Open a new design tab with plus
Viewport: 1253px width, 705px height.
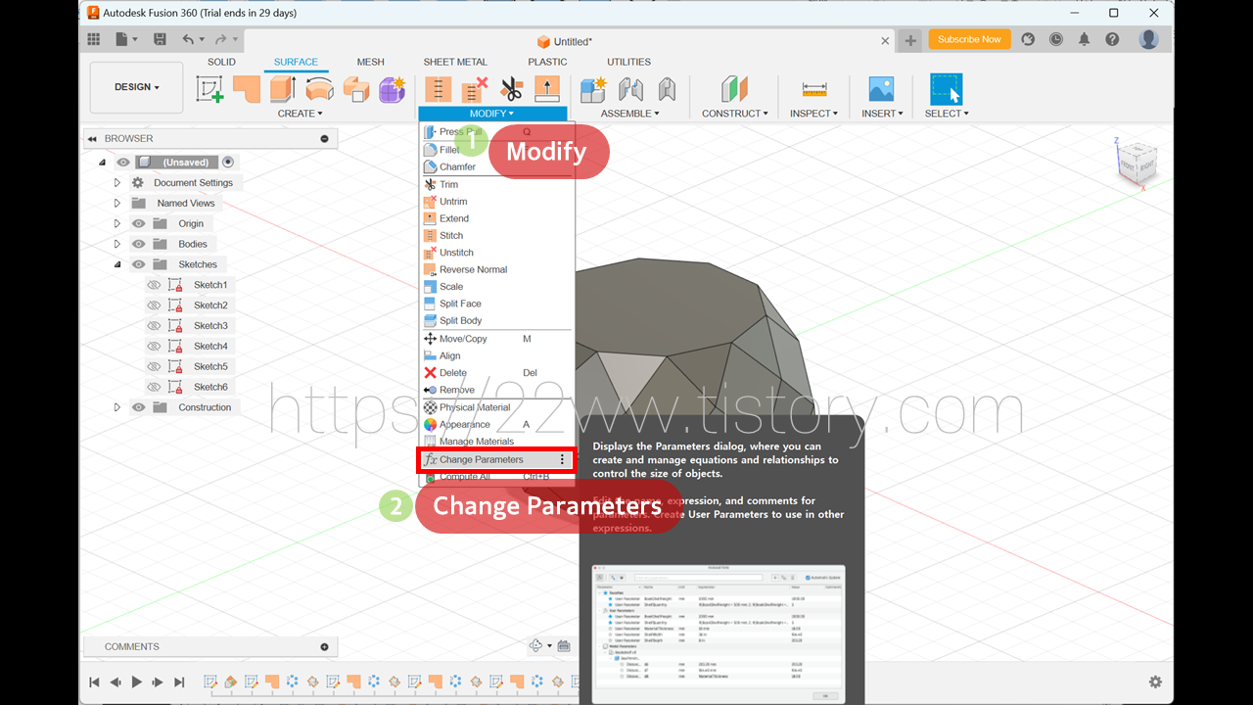(x=910, y=40)
